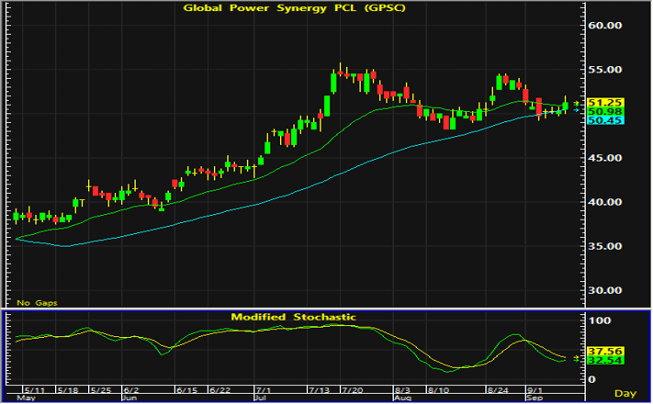Click the 5/25 date marker
The height and width of the screenshot is (404, 653).
101,390
